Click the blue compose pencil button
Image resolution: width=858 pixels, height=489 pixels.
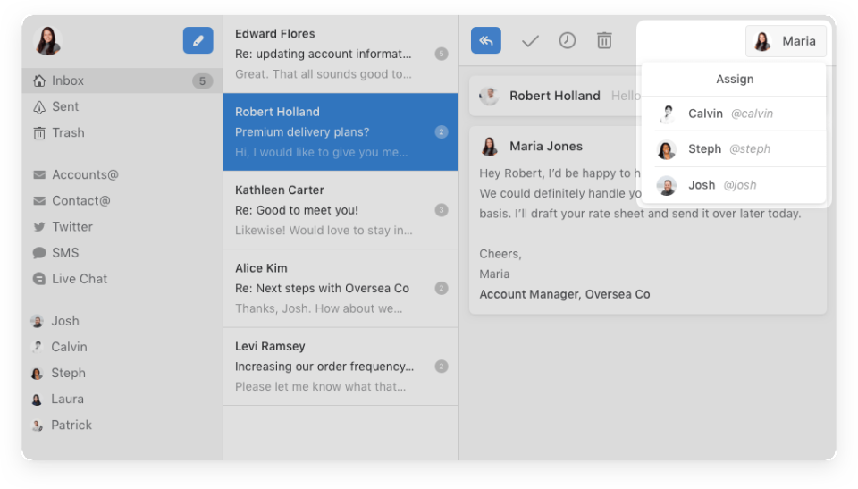198,40
